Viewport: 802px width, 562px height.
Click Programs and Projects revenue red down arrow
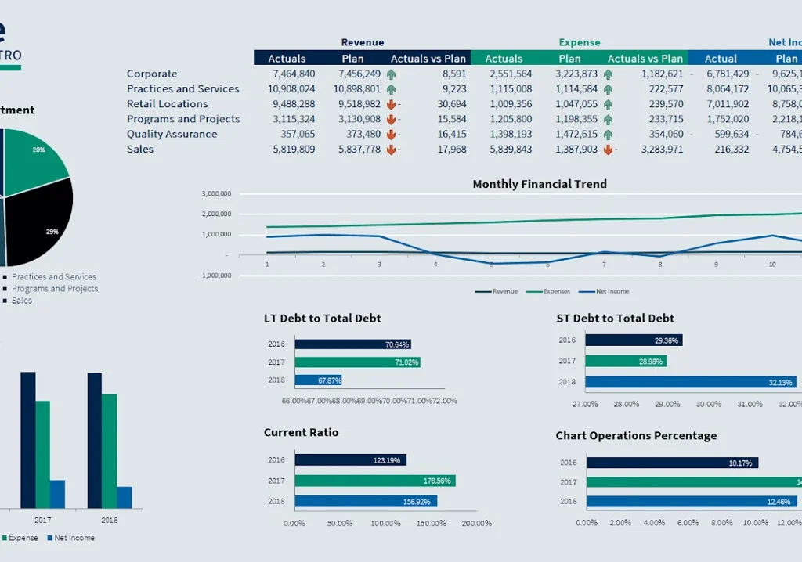391,120
